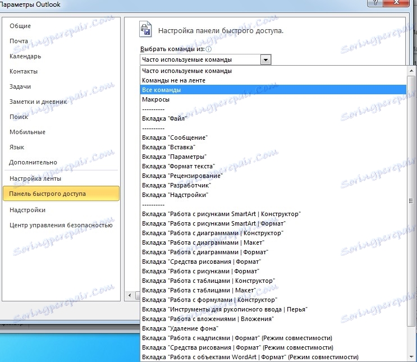Pick "Работа с таблицами | Макет"
417x362 pixels.
point(273,291)
